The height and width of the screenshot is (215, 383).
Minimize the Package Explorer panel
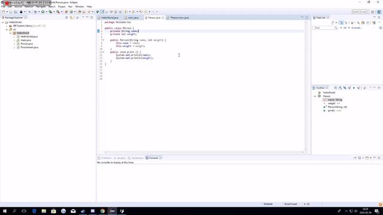[x=87, y=17]
